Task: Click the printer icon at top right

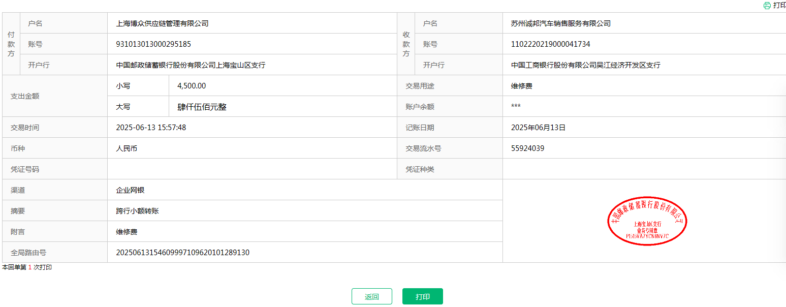Action: point(767,6)
